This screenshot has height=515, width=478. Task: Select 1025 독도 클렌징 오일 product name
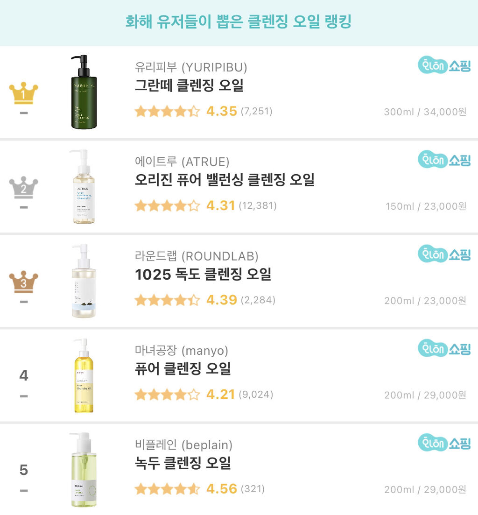pyautogui.click(x=203, y=275)
